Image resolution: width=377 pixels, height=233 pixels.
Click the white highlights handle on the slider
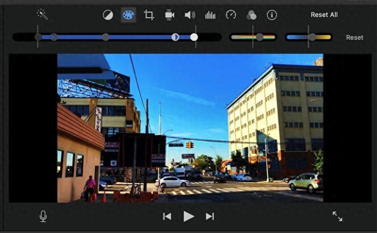click(194, 37)
